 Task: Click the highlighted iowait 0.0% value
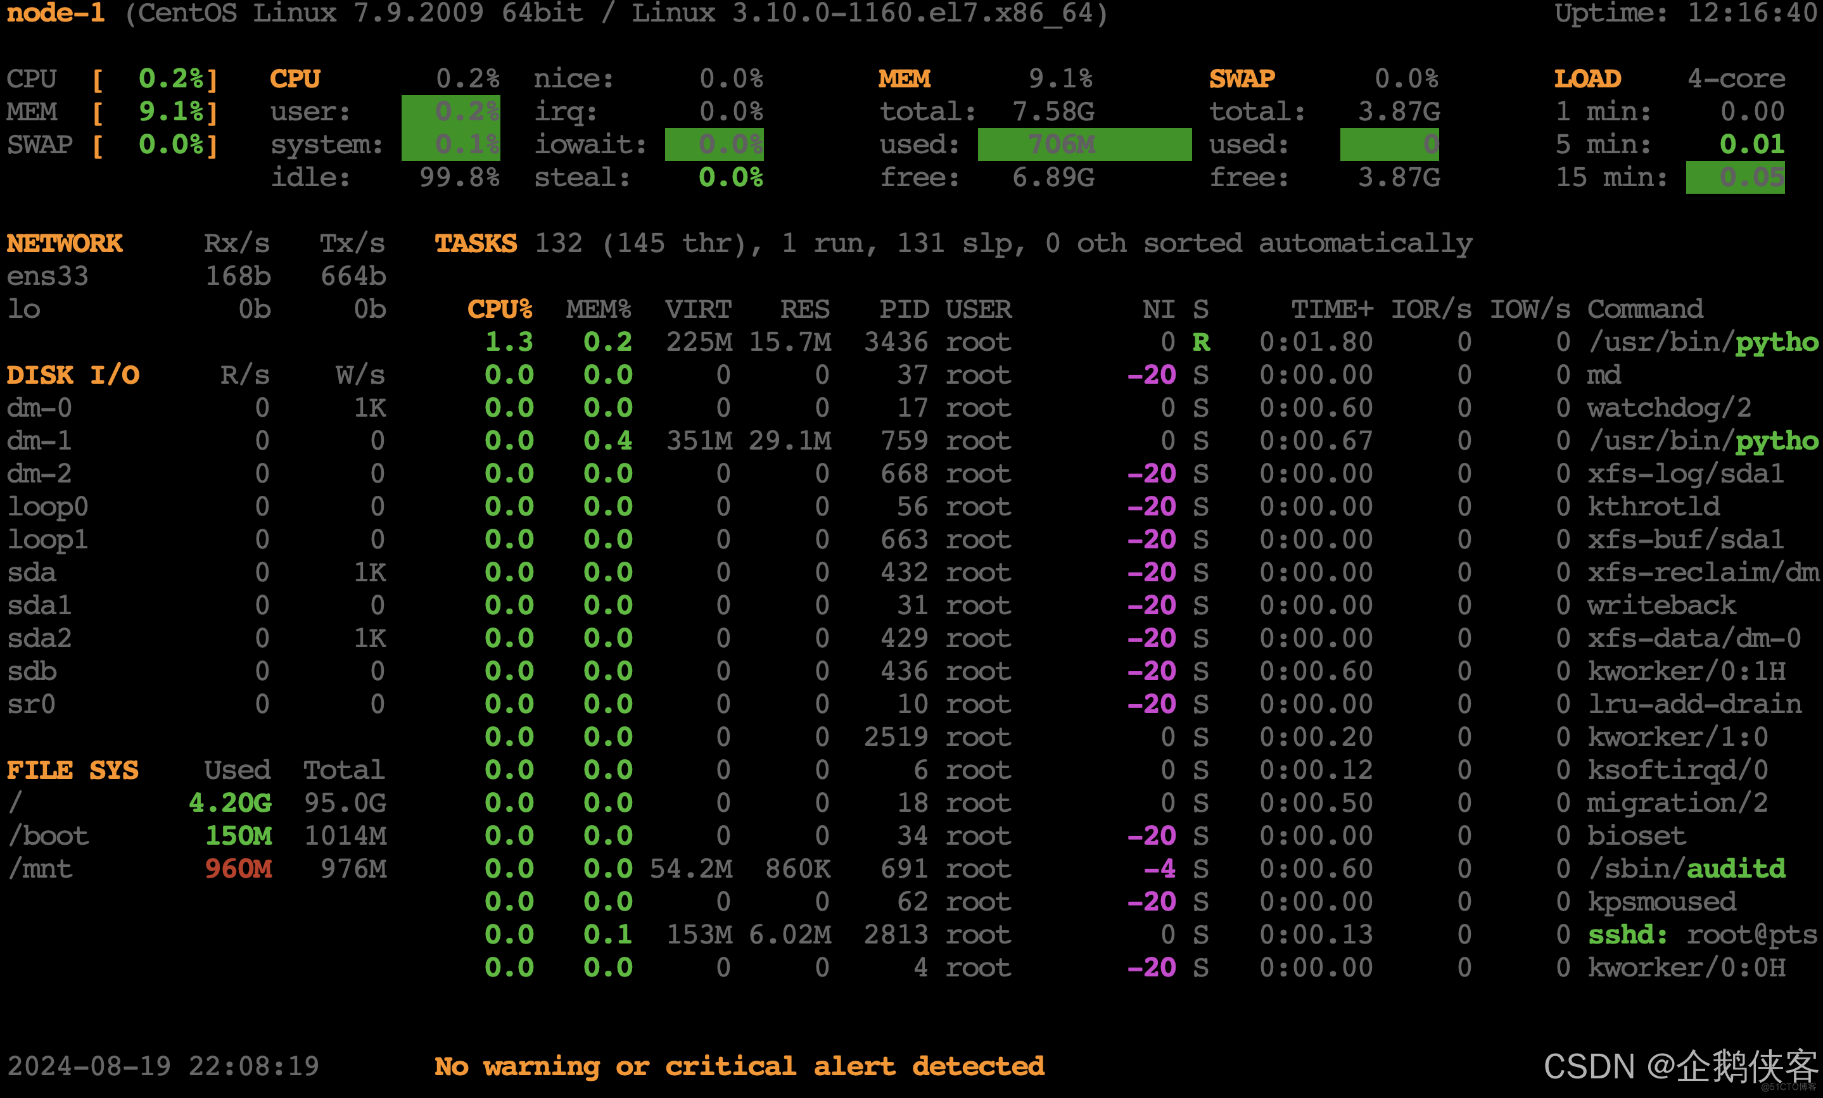(715, 144)
